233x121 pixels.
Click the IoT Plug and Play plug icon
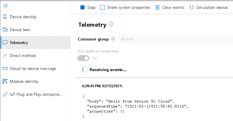click(x=5, y=94)
